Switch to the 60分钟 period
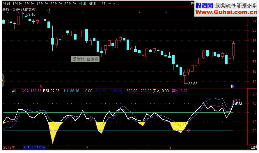Image resolution: width=259 pixels, height=153 pixels. click(70, 3)
